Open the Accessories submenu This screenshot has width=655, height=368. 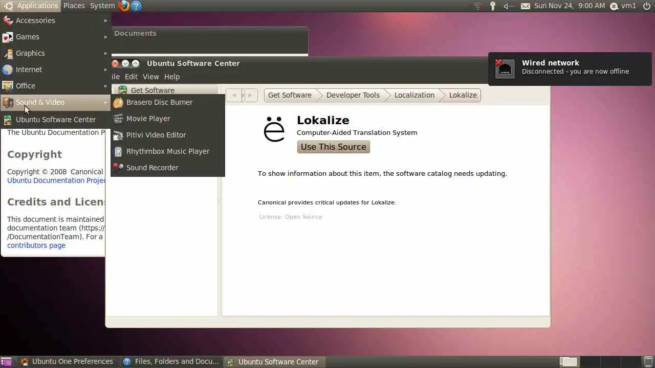(x=55, y=20)
